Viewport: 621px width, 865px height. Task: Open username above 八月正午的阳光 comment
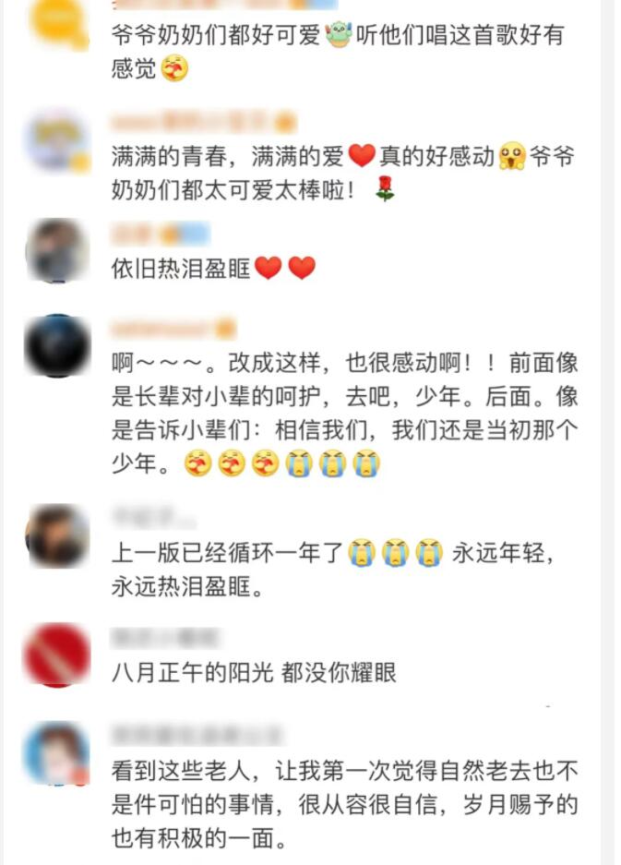coord(165,638)
